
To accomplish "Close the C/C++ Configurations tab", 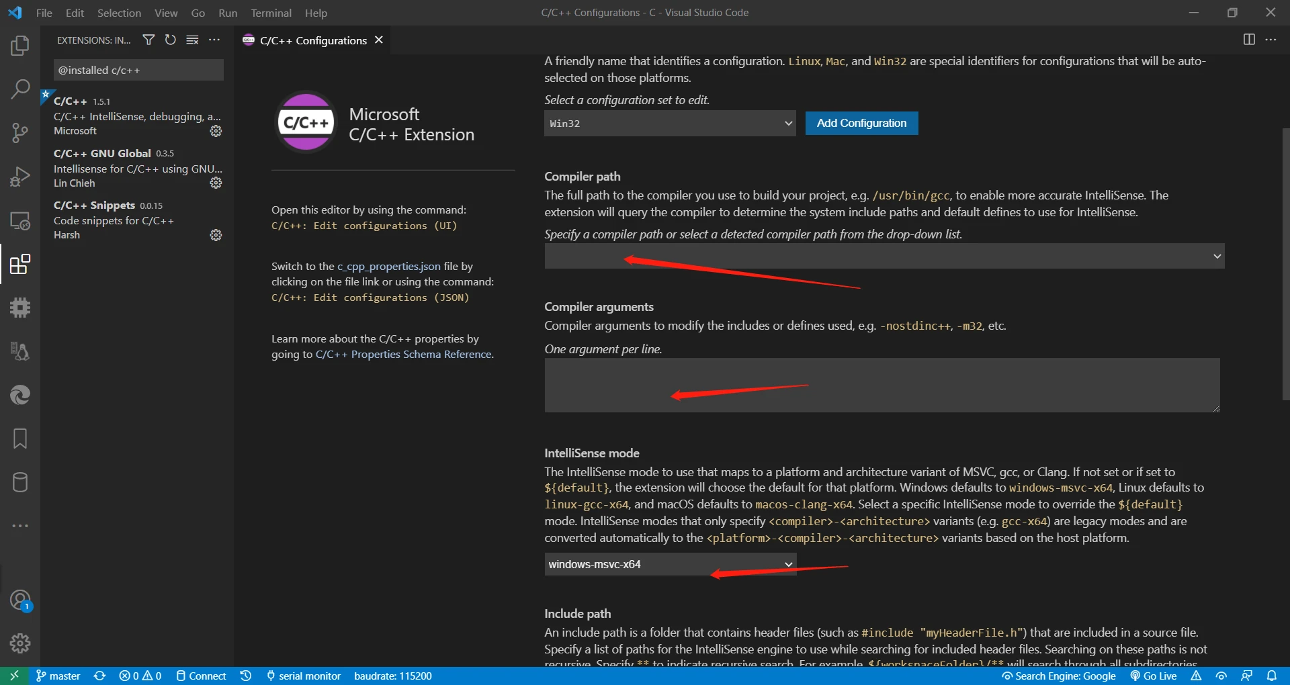I will click(379, 40).
